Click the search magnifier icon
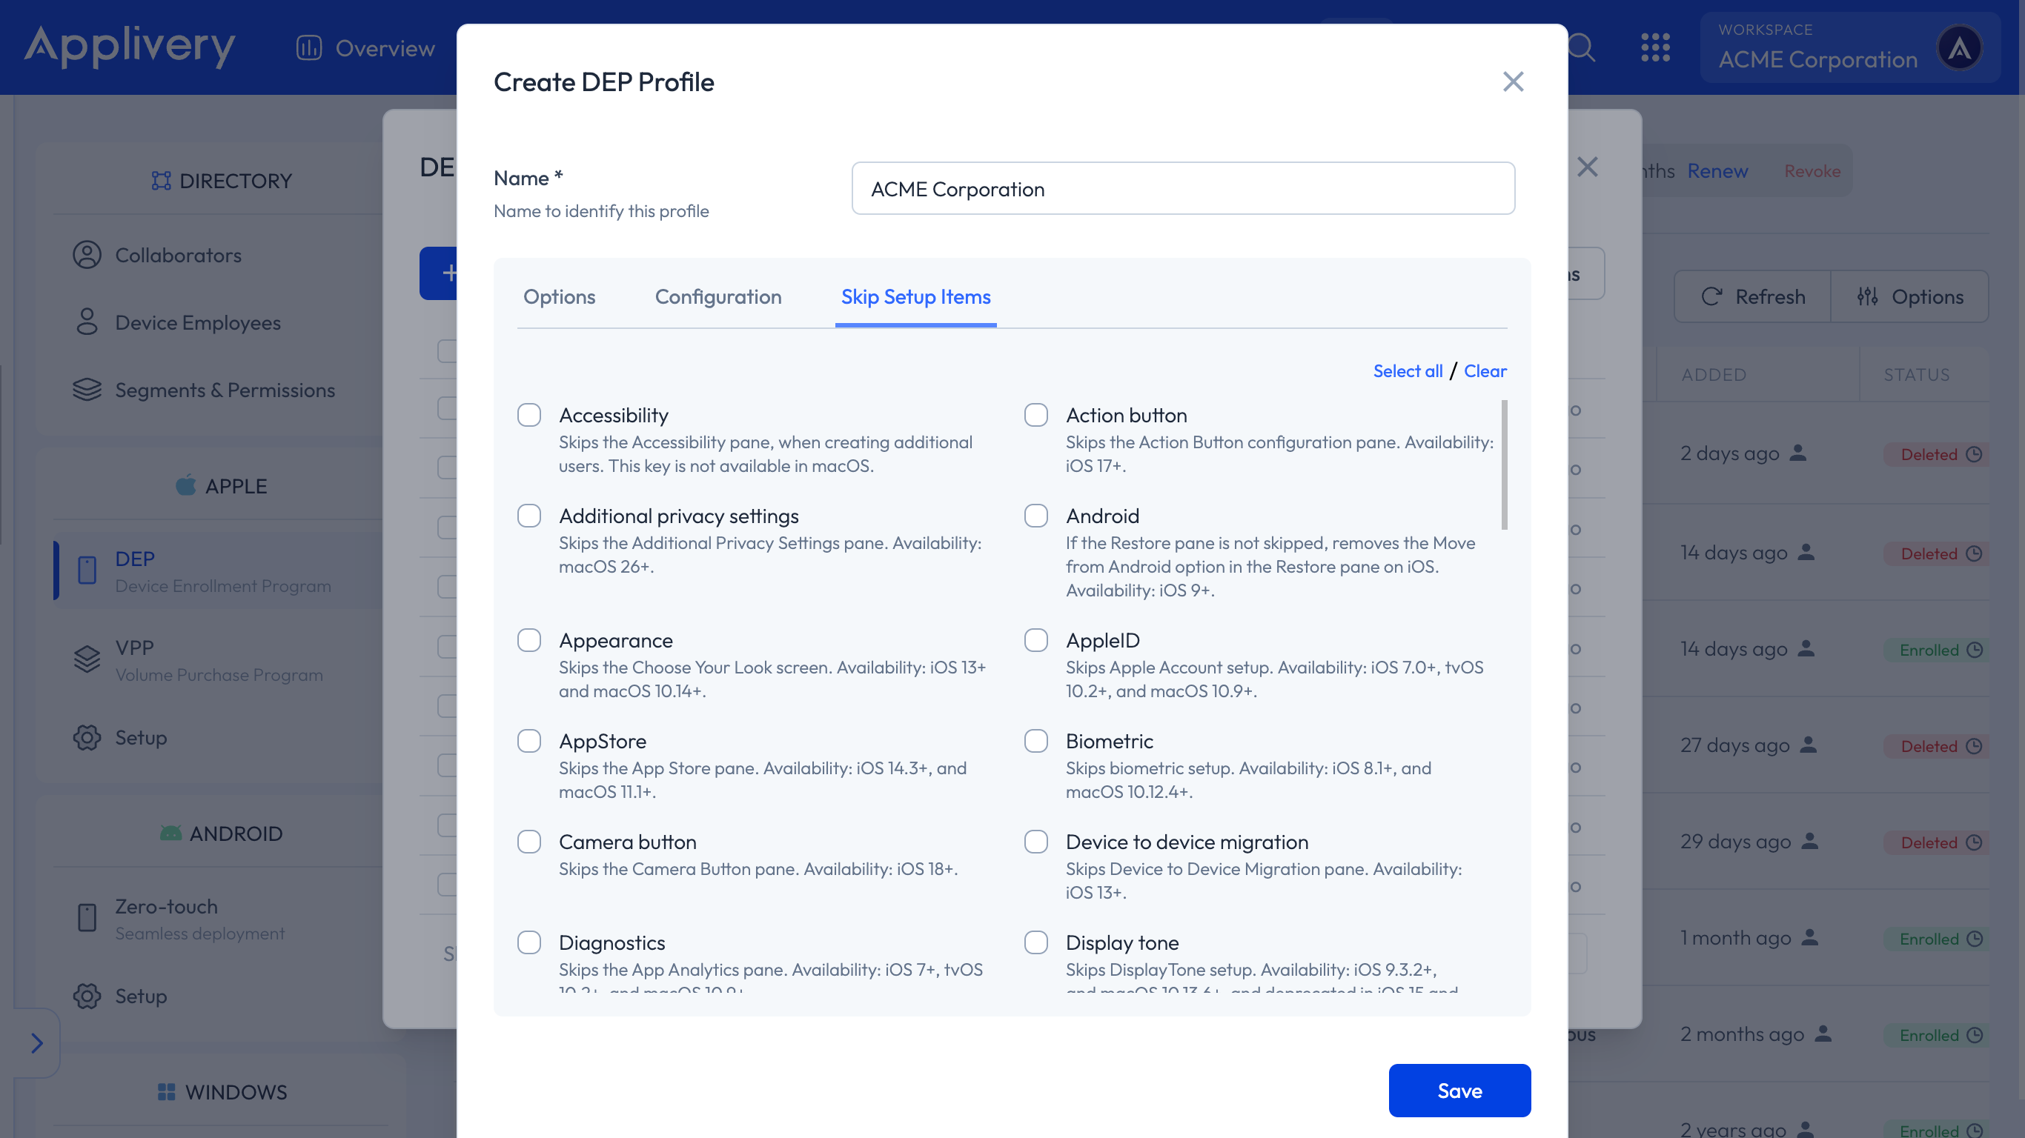The image size is (2025, 1138). pyautogui.click(x=1581, y=48)
